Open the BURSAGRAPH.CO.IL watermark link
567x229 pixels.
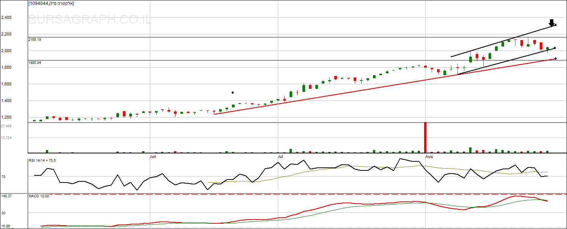click(90, 20)
